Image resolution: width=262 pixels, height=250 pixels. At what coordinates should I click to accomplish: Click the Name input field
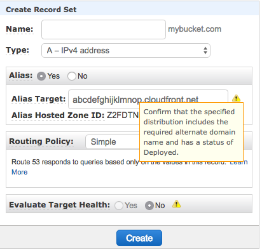coord(104,29)
